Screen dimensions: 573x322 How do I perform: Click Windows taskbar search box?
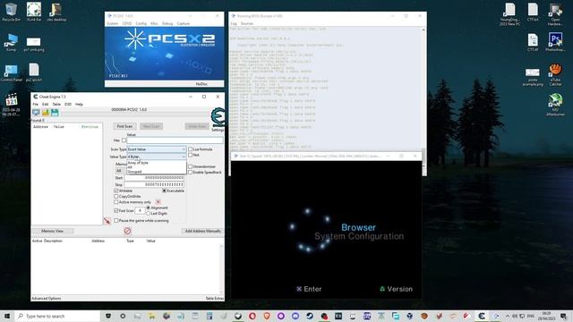(58, 316)
